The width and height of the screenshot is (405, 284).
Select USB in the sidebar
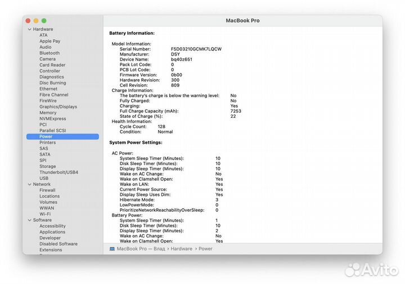[44, 178]
